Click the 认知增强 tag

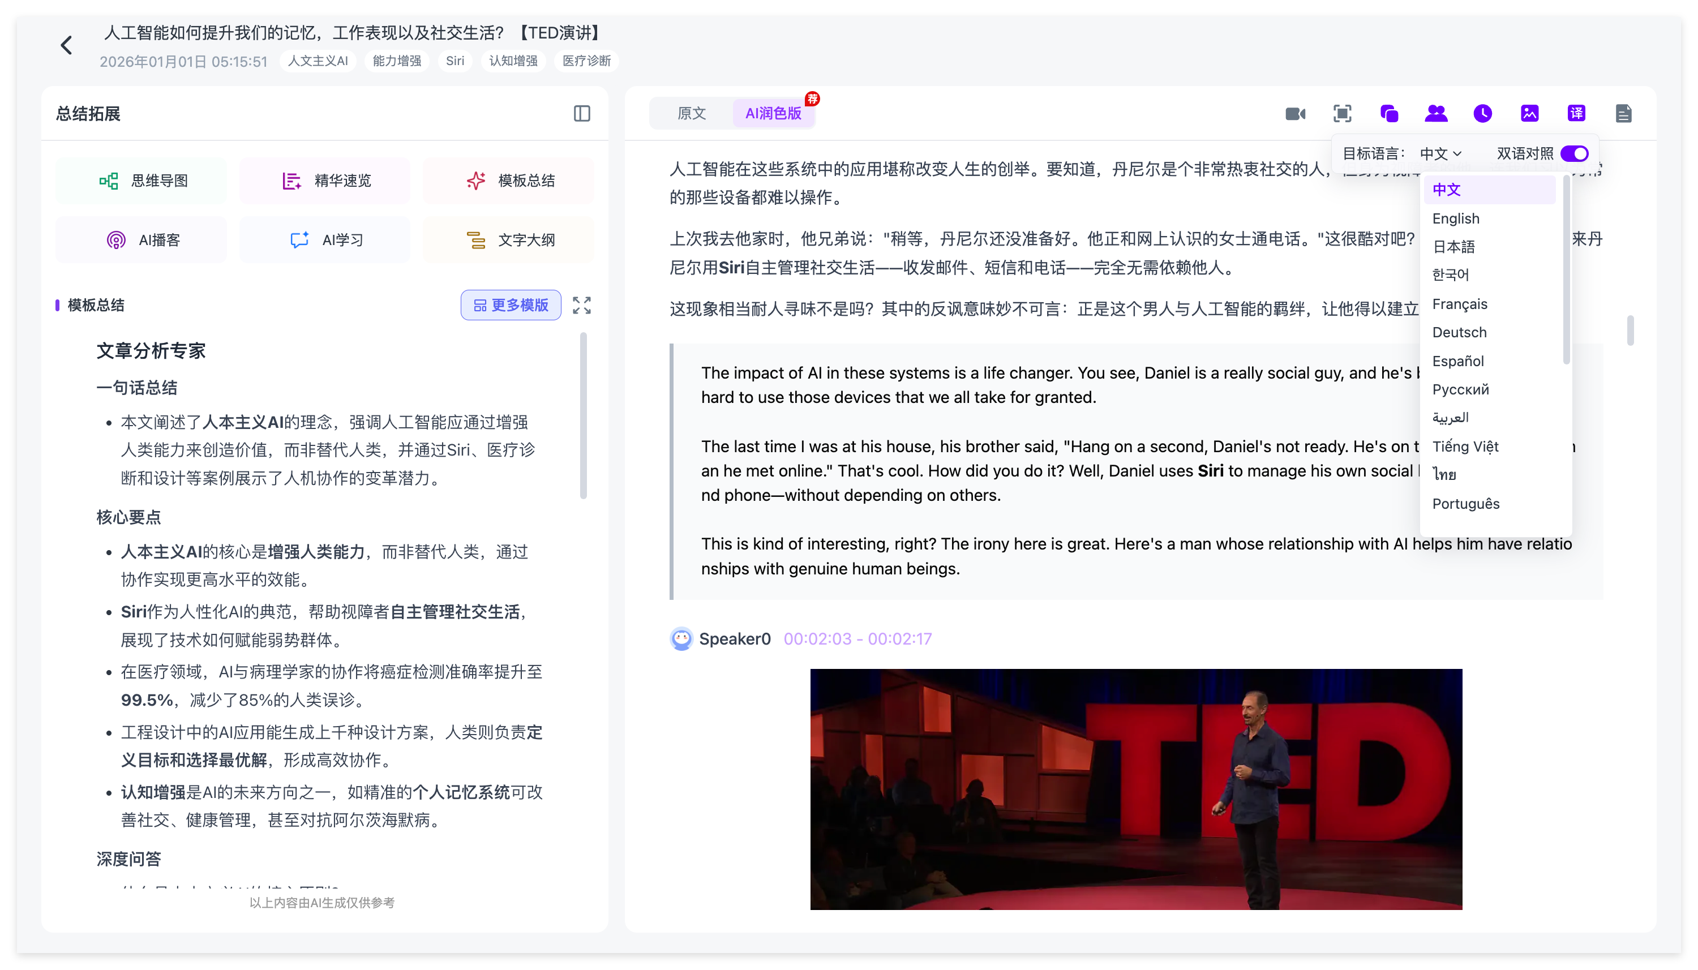pos(513,61)
